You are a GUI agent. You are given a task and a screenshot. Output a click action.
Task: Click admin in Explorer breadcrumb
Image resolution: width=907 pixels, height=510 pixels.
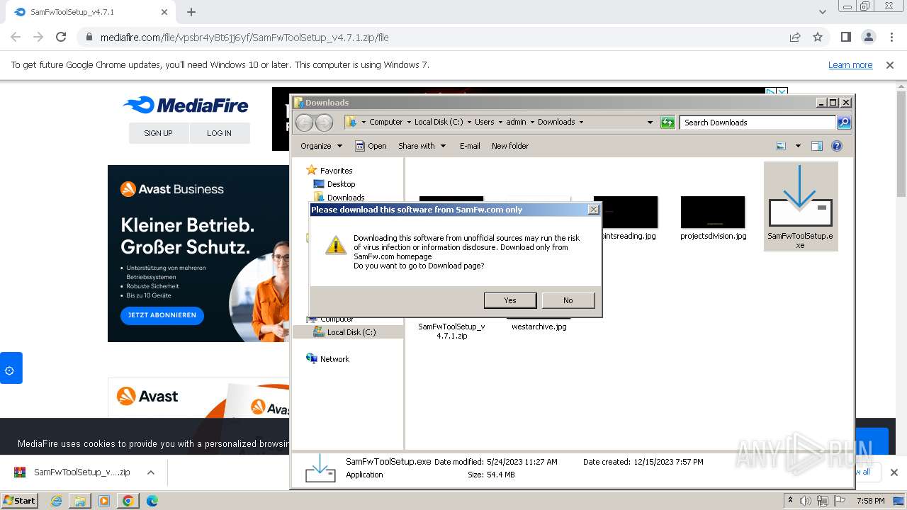(516, 122)
